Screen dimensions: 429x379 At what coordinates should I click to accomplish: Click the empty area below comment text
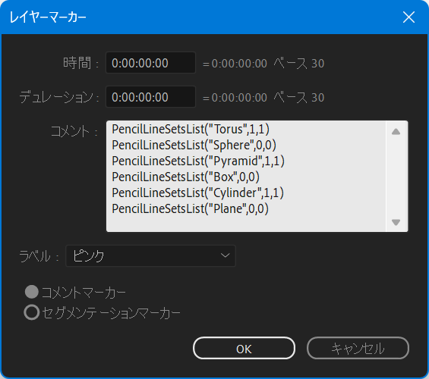246,224
